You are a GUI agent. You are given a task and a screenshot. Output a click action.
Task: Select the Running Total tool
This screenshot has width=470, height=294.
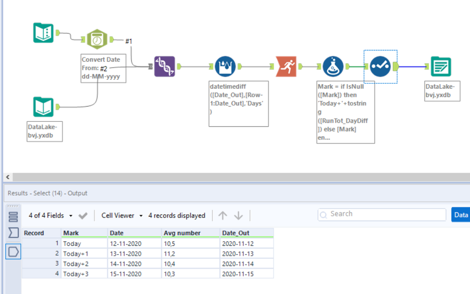point(286,66)
